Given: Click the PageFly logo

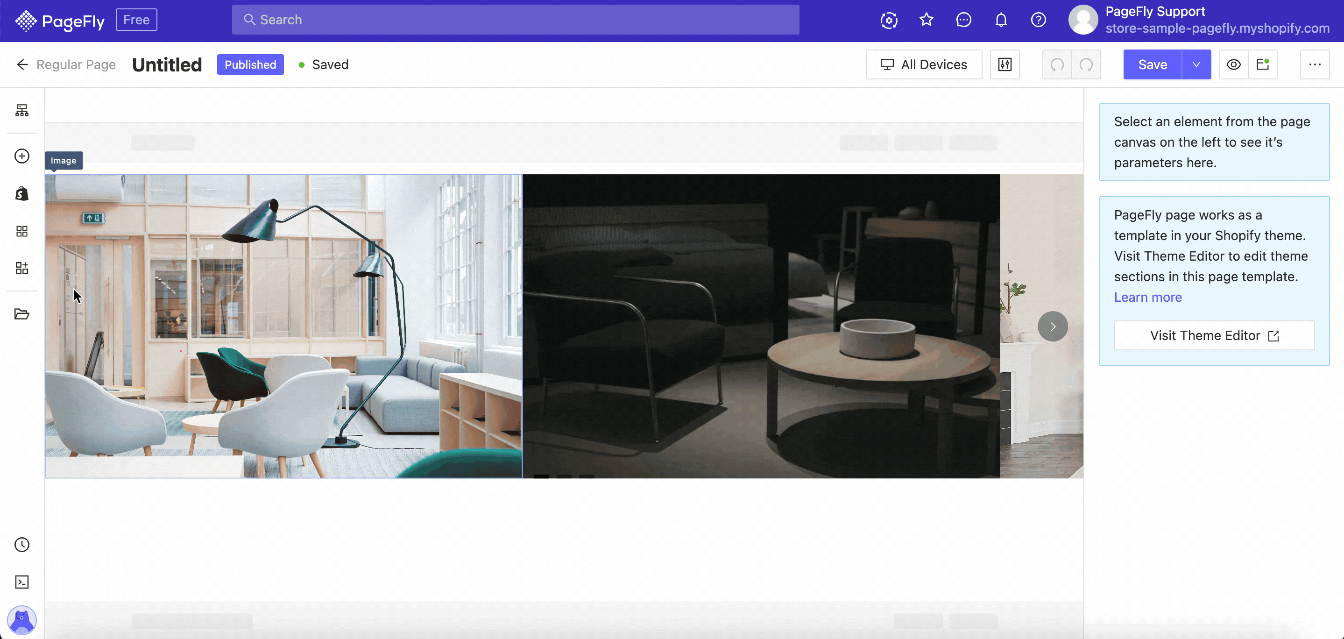Looking at the screenshot, I should 59,21.
